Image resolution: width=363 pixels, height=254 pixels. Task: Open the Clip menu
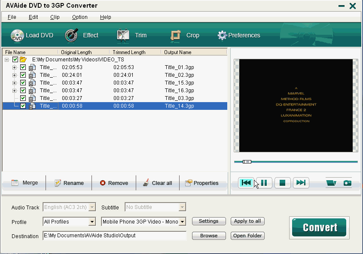(55, 17)
